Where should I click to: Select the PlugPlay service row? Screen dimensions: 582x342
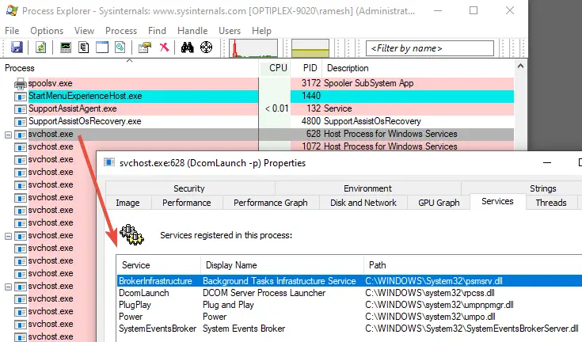350,305
